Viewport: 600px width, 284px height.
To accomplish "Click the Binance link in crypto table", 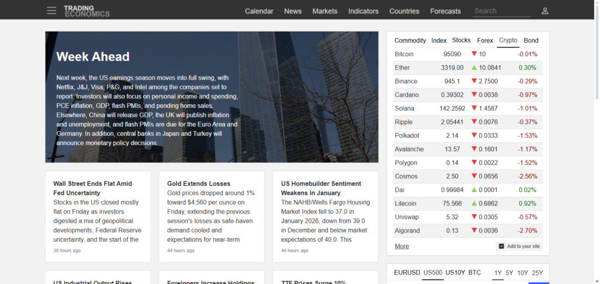I will [x=406, y=81].
